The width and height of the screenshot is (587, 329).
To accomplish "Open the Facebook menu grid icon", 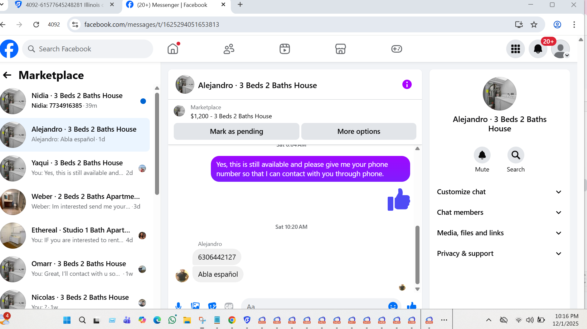I will tap(515, 49).
